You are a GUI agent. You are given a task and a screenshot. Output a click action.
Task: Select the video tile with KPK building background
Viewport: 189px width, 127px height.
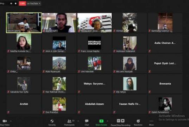[x=94, y=23]
